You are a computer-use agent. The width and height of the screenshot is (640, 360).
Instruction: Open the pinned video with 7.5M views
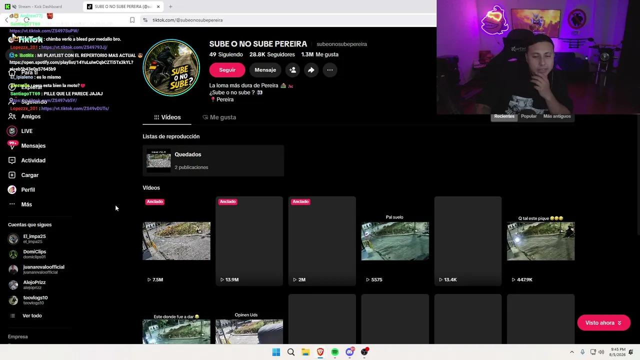click(176, 241)
